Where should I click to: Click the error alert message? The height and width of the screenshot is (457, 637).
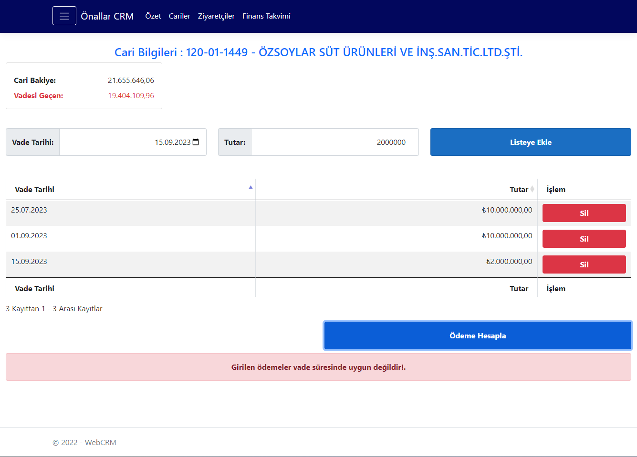point(318,367)
